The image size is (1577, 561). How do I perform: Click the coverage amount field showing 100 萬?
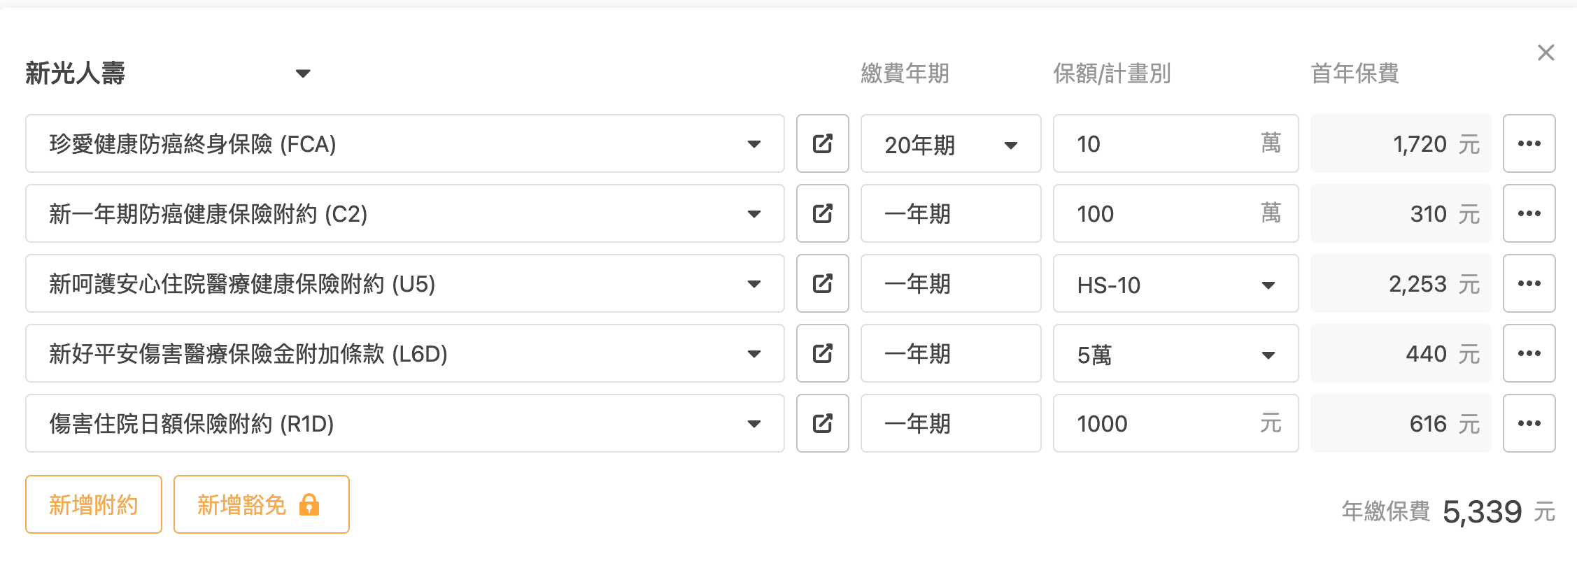(x=1161, y=214)
